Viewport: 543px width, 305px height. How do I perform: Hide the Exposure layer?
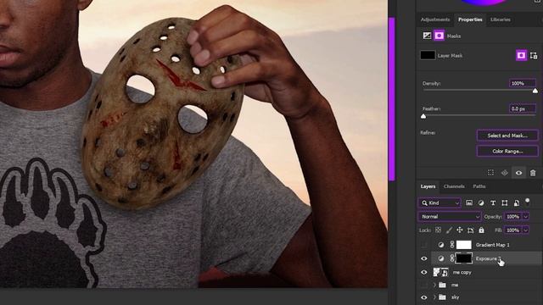coord(424,258)
